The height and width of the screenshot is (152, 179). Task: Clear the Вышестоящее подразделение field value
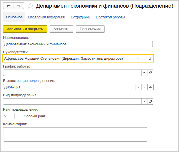[144, 87]
